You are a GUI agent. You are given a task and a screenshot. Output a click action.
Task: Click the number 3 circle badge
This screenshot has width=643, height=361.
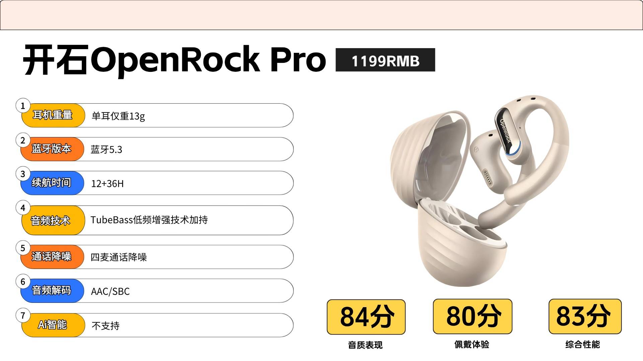tap(23, 174)
